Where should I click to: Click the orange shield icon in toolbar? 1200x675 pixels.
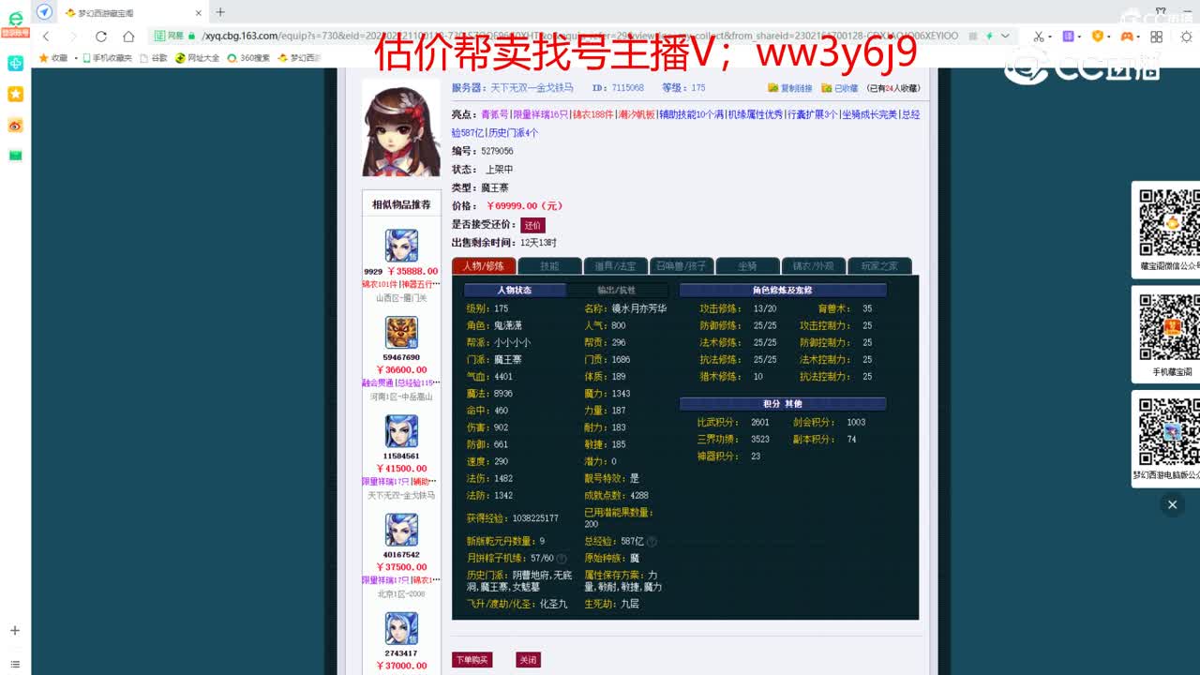tap(1097, 37)
